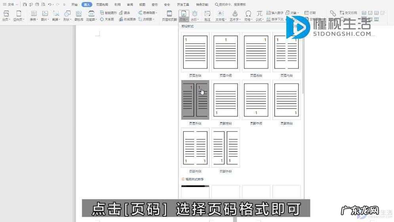Switch to the 页面布局 page layout tab
Screen dimensions: 394x222
[x=102, y=4]
